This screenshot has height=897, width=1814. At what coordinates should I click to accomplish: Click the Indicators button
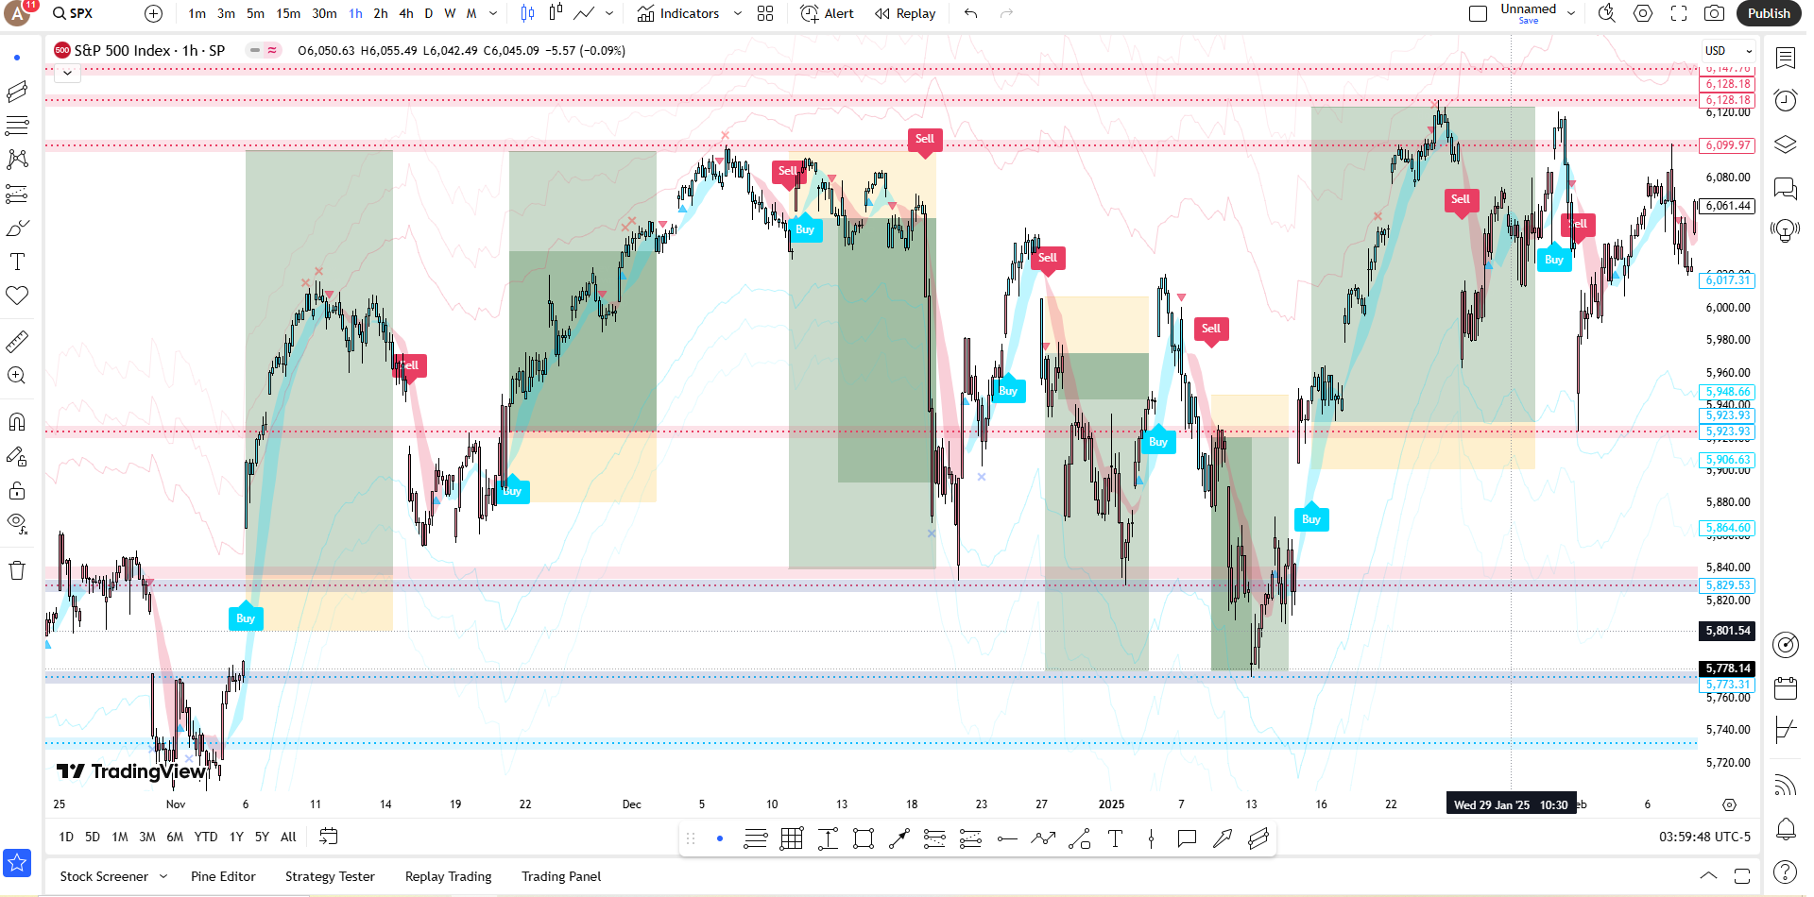point(678,13)
